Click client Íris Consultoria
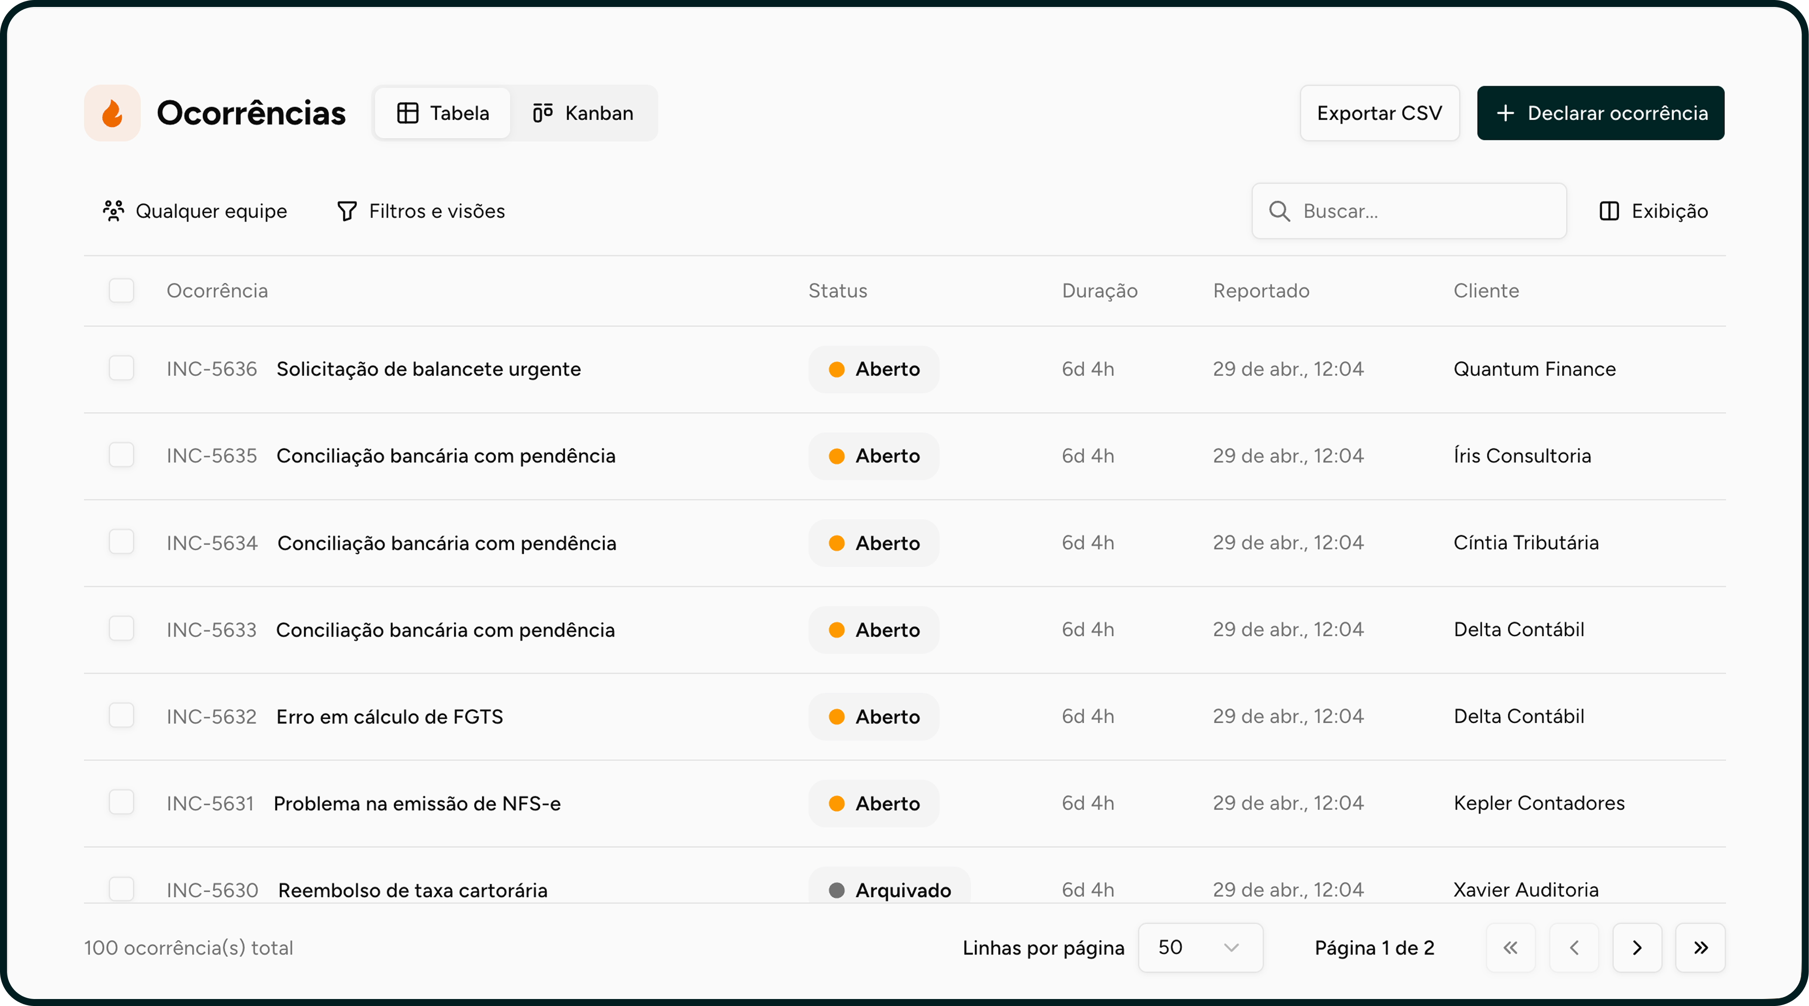Viewport: 1809px width, 1006px height. (1522, 455)
